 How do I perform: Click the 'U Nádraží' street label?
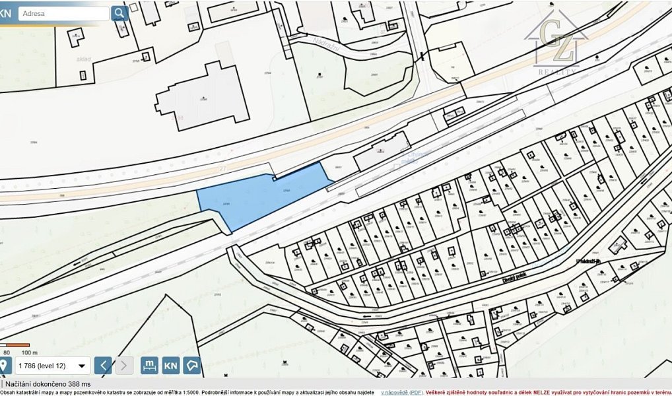(588, 261)
